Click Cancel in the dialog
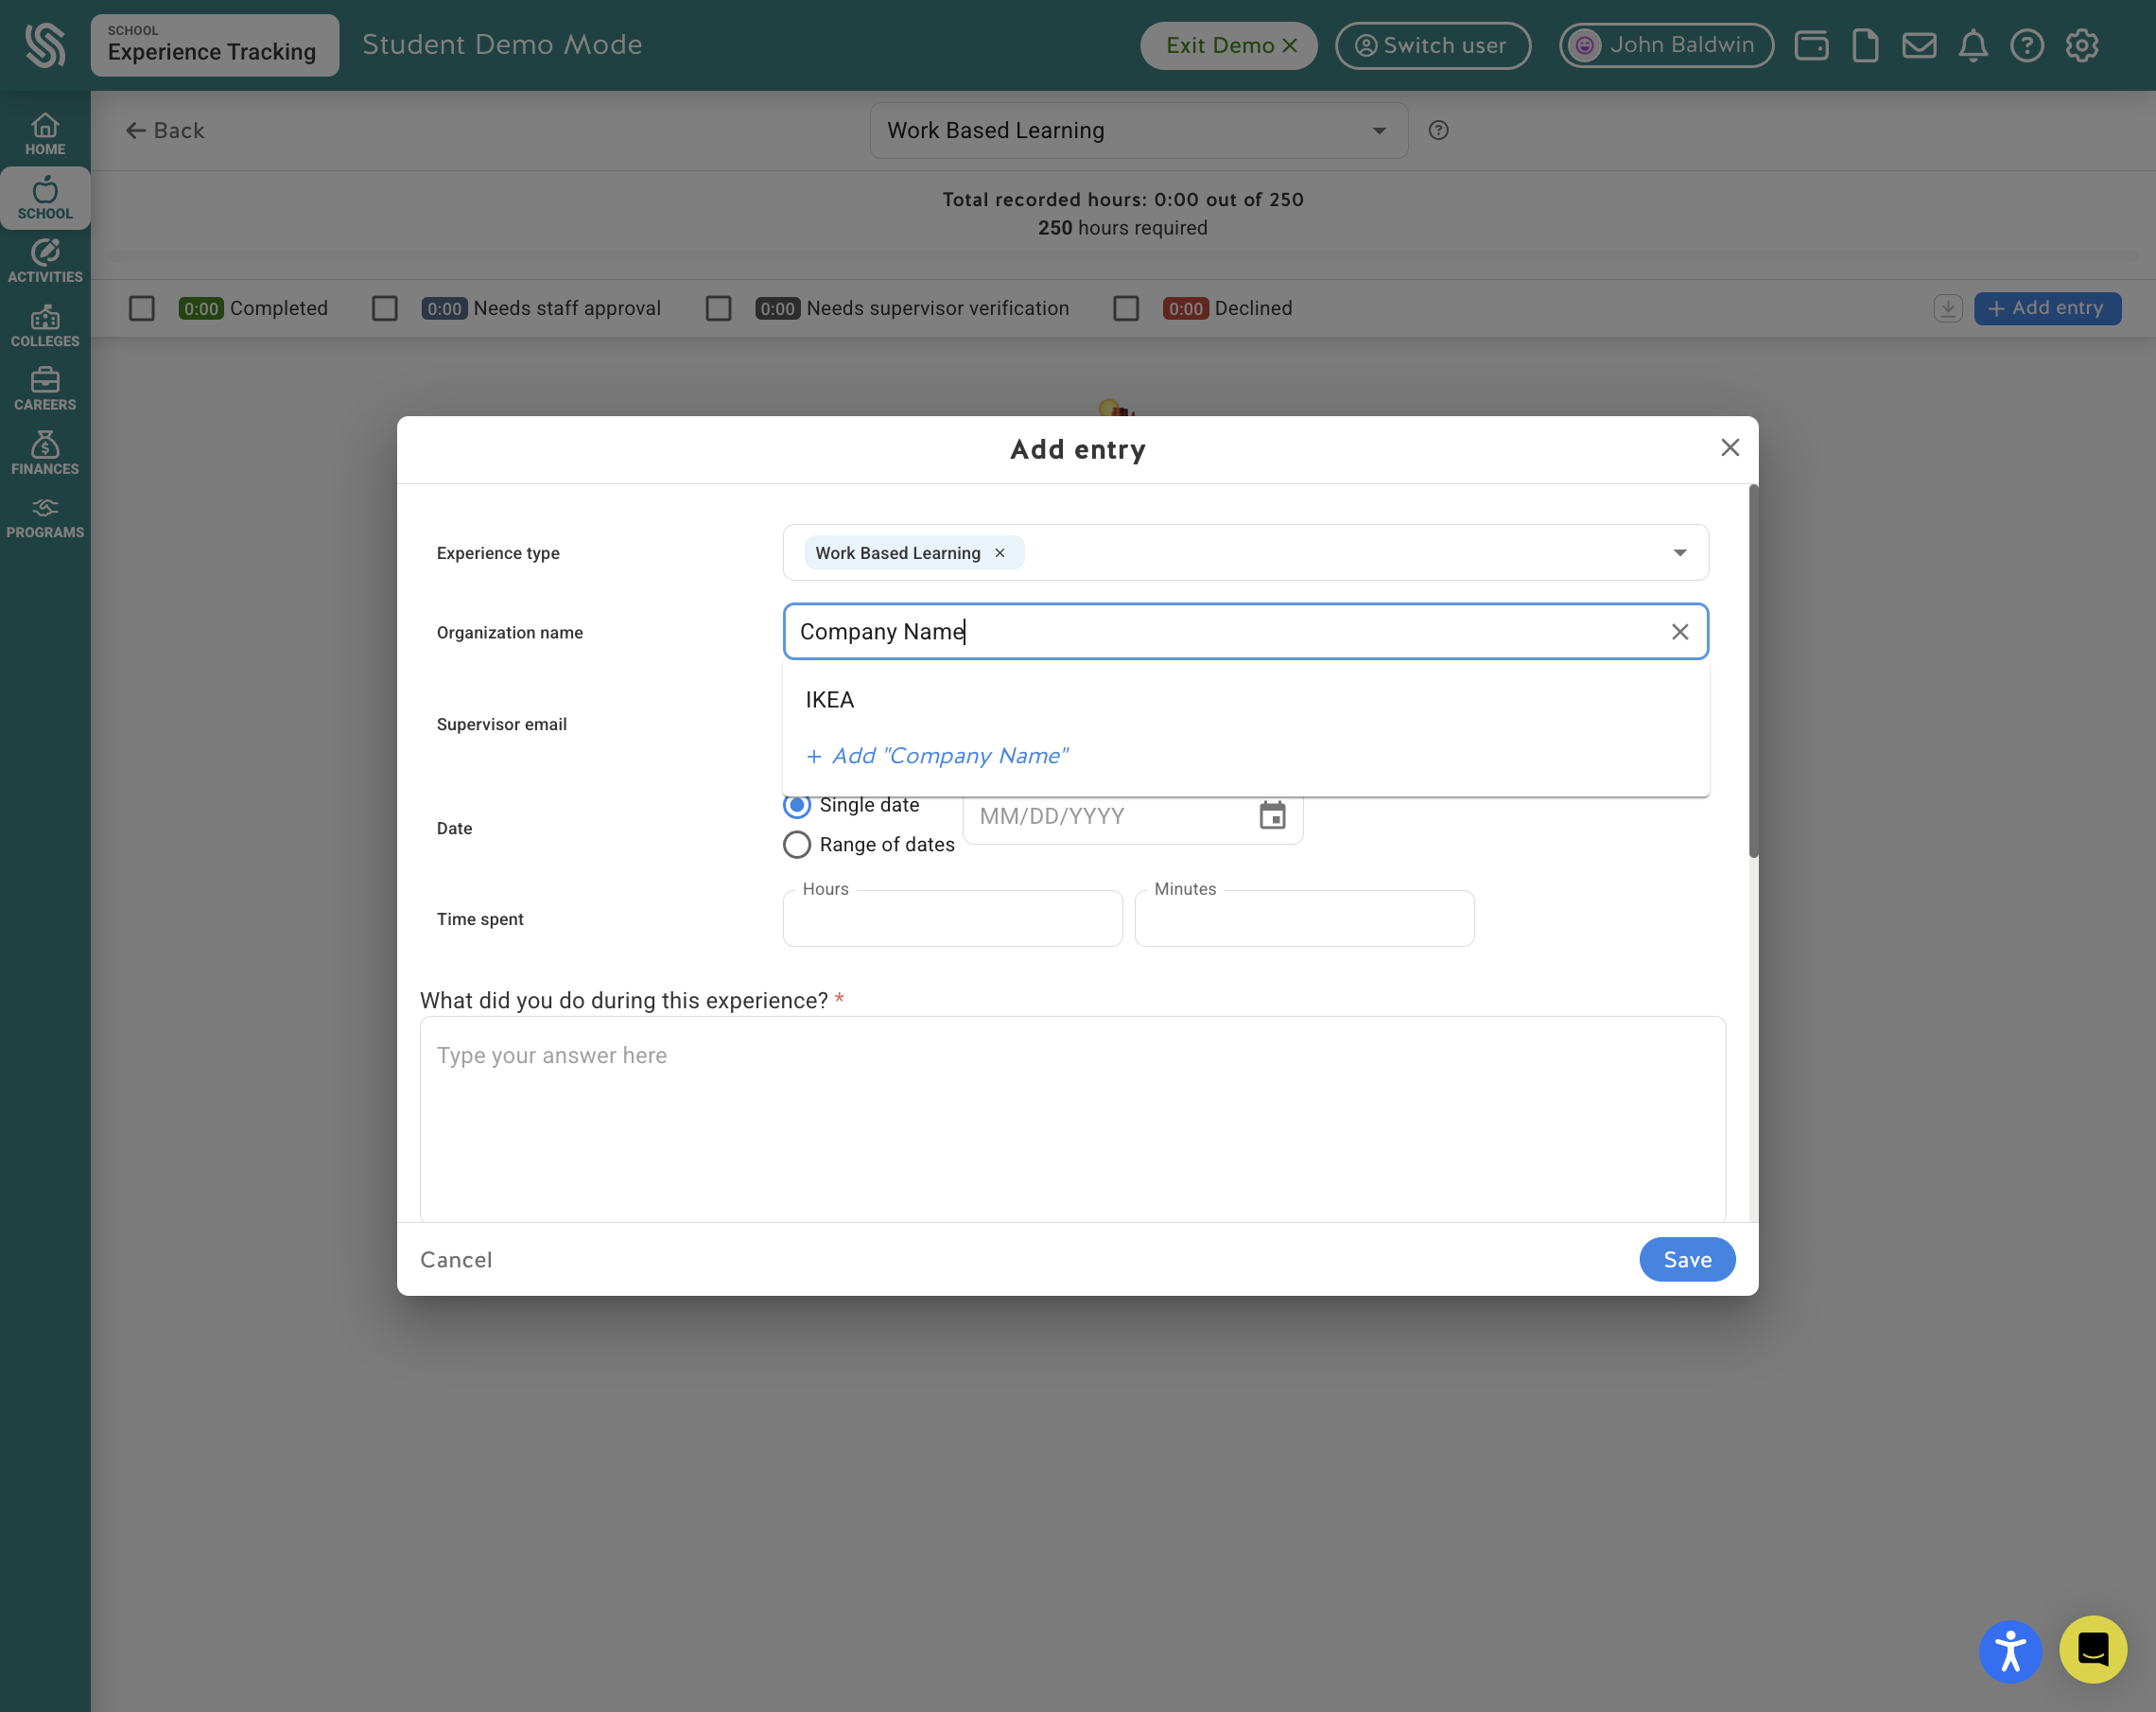This screenshot has width=2156, height=1712. pos(456,1260)
